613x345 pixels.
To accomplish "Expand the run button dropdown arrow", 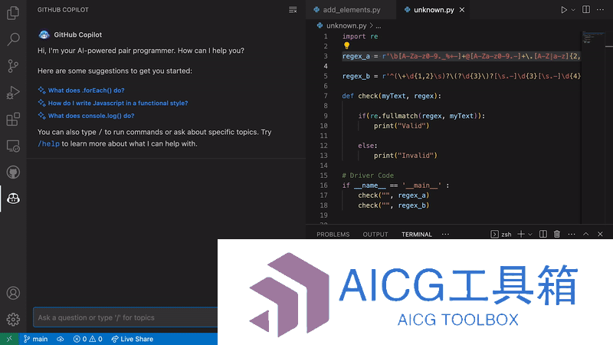I will click(573, 10).
